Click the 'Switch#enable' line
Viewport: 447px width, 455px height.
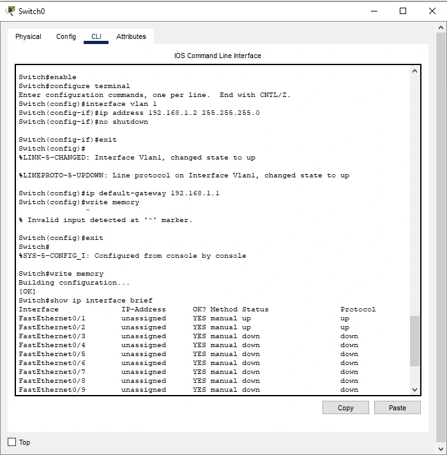coord(48,77)
